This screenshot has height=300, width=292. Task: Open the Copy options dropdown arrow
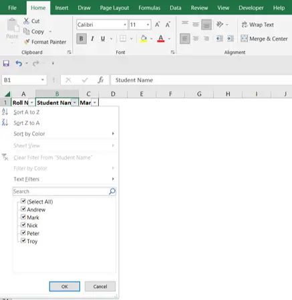click(x=50, y=31)
